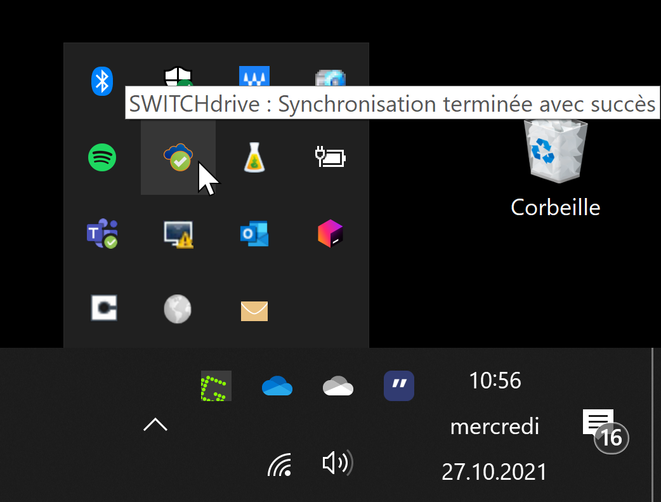Click the monitor with warning icon
The image size is (661, 502).
coord(178,234)
